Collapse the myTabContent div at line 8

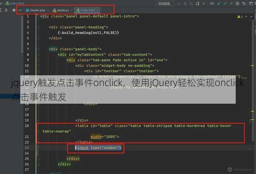(x=38, y=55)
